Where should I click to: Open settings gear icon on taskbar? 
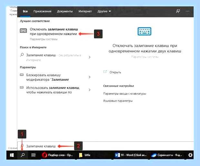[190, 155]
